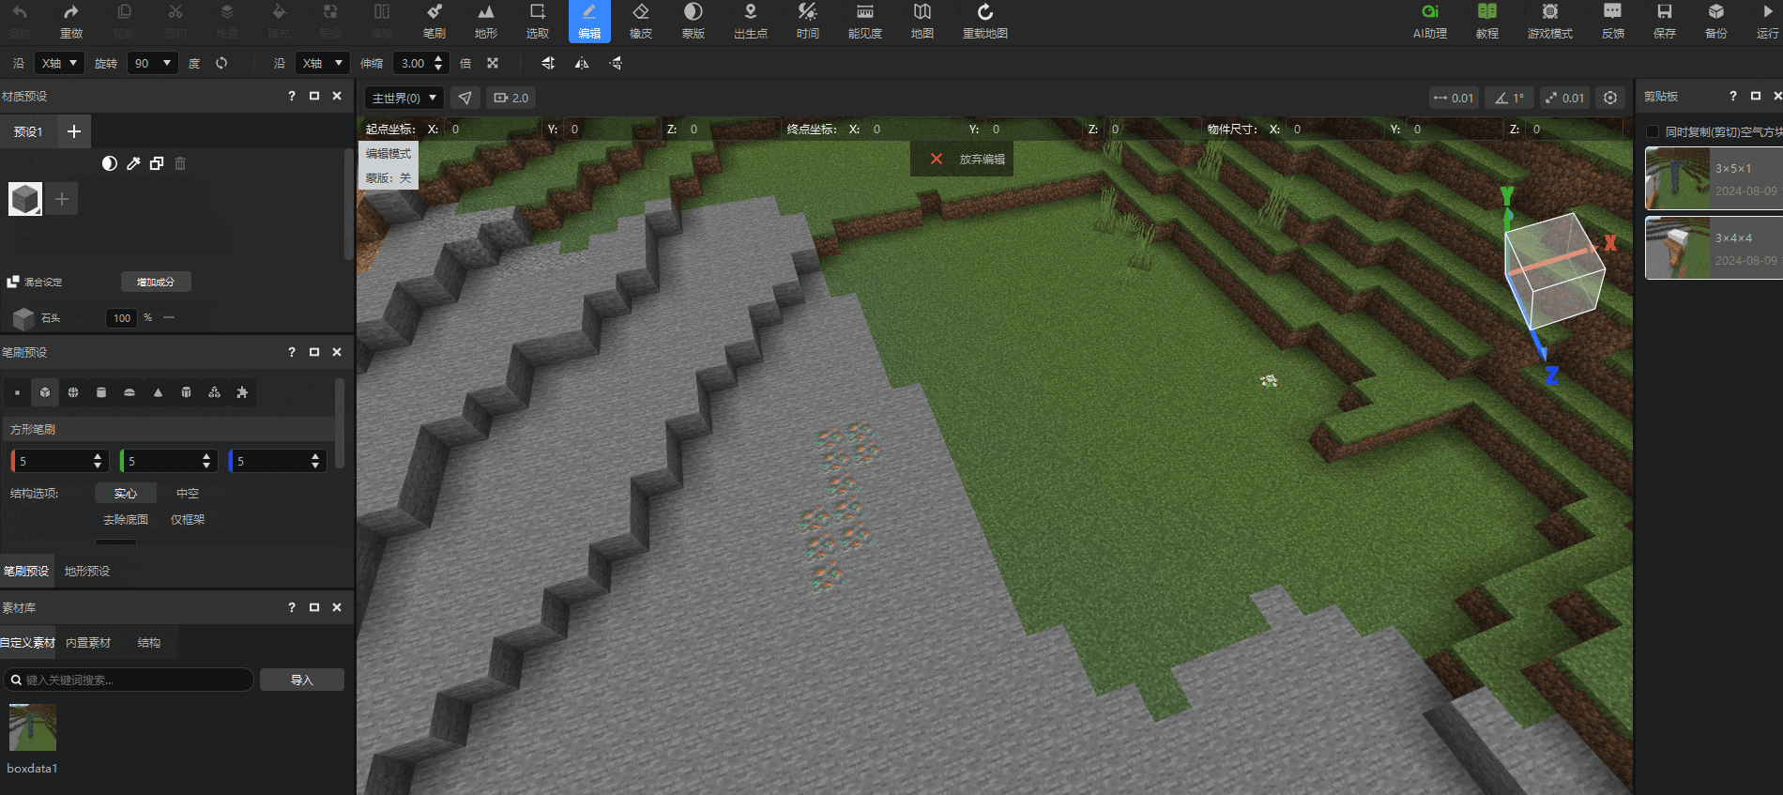Click the middle mirror flip icon
Image resolution: width=1783 pixels, height=795 pixels.
point(582,63)
